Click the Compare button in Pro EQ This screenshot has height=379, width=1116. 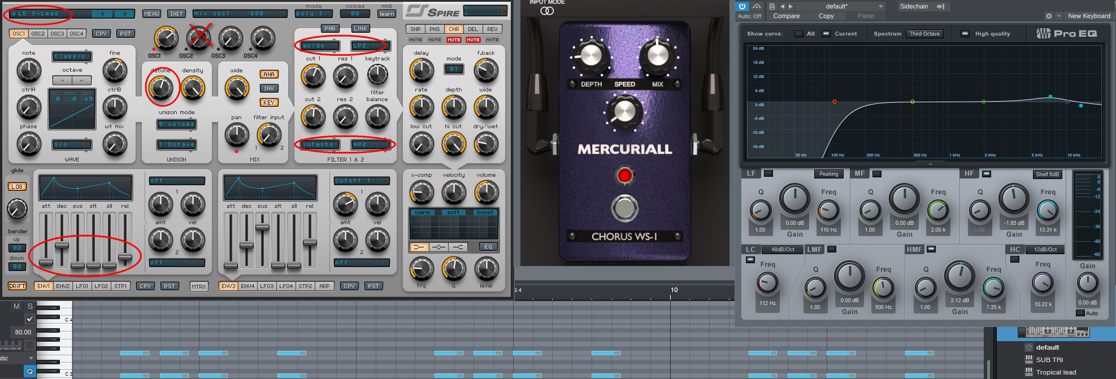point(787,16)
